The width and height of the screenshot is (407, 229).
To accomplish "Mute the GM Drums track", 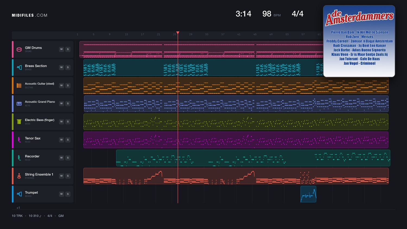I will 62,49.
